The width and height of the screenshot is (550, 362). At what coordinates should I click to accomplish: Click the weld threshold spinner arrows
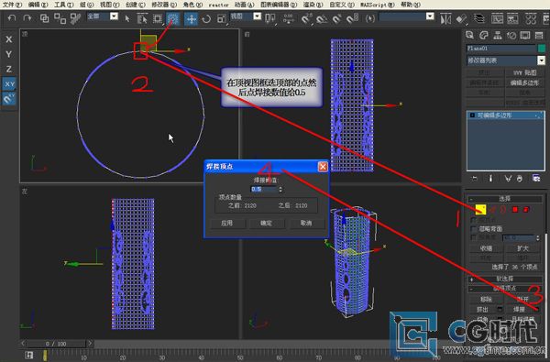click(x=280, y=190)
